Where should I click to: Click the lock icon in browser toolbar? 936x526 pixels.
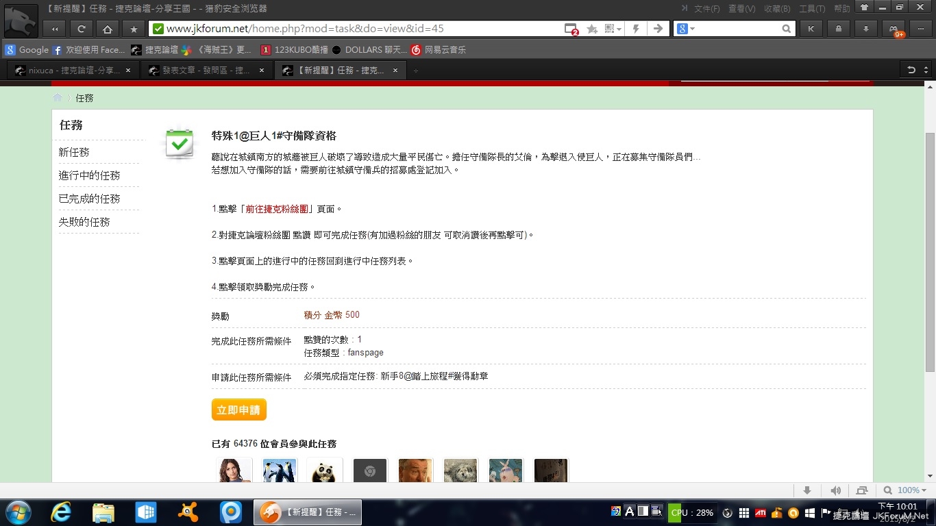click(838, 29)
